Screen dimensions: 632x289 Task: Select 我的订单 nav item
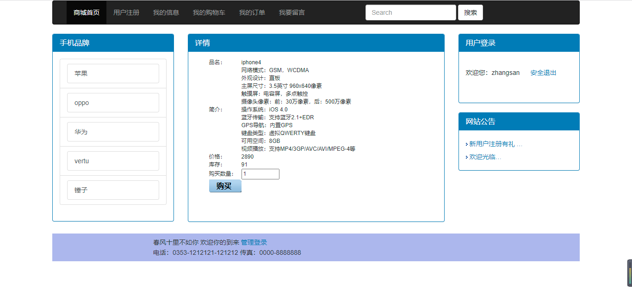click(252, 12)
